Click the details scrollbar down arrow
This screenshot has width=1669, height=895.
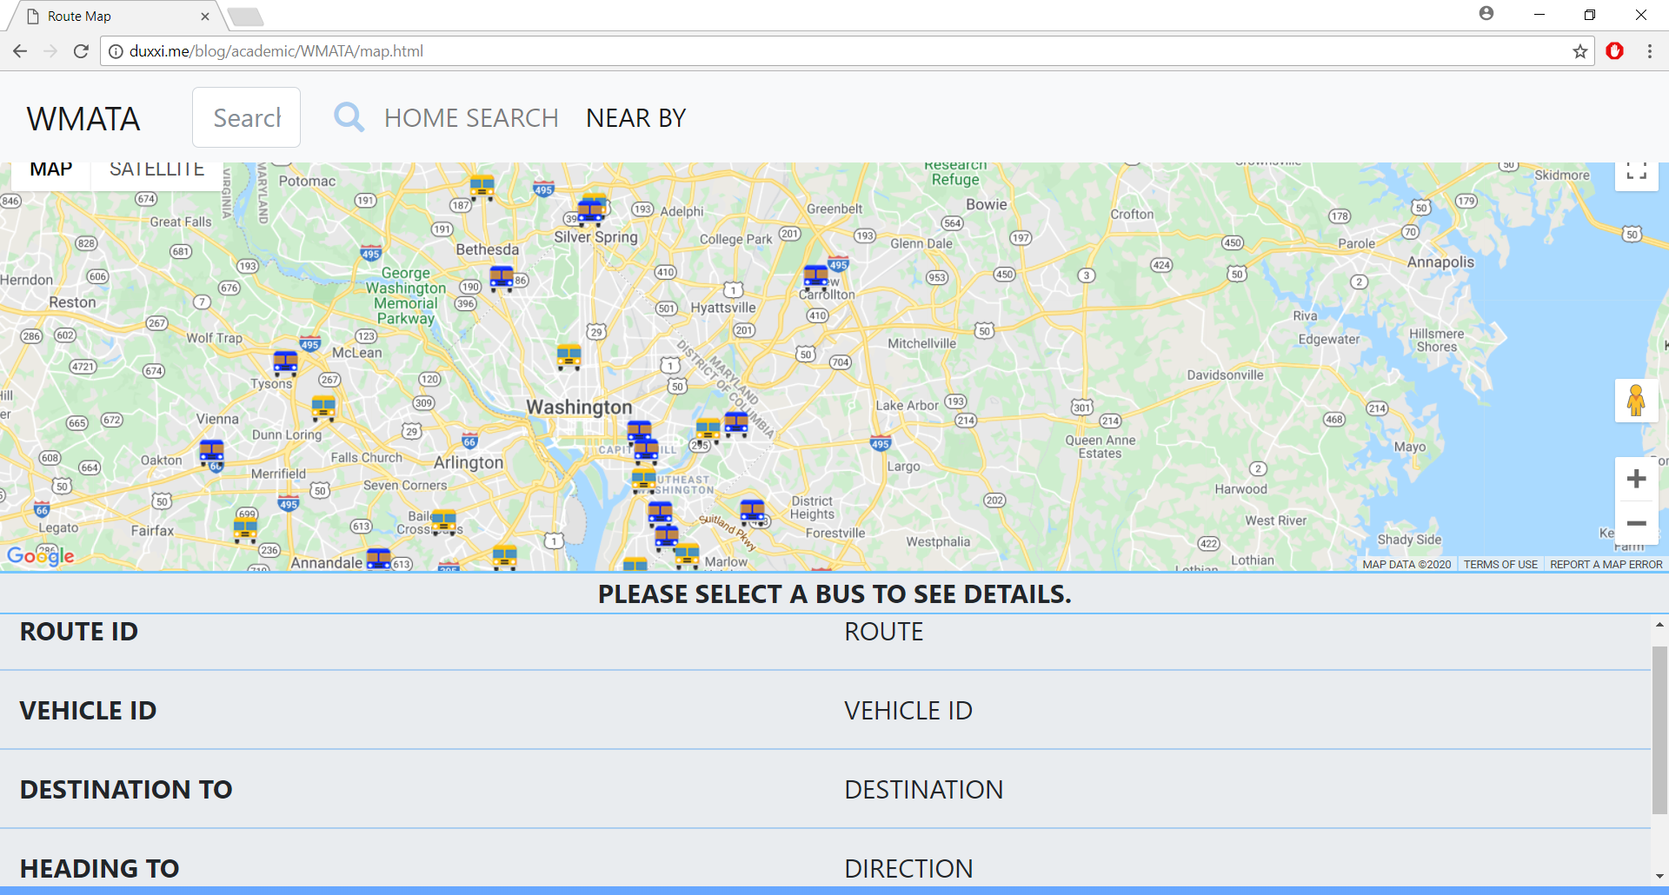tap(1659, 876)
